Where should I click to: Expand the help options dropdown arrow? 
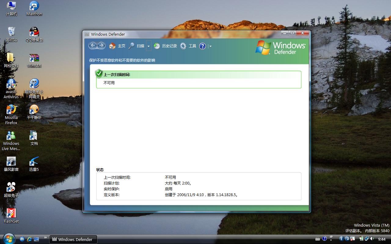pos(210,46)
